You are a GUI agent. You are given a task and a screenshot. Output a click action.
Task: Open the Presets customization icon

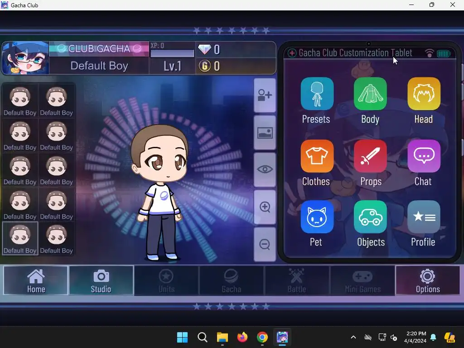tap(317, 94)
